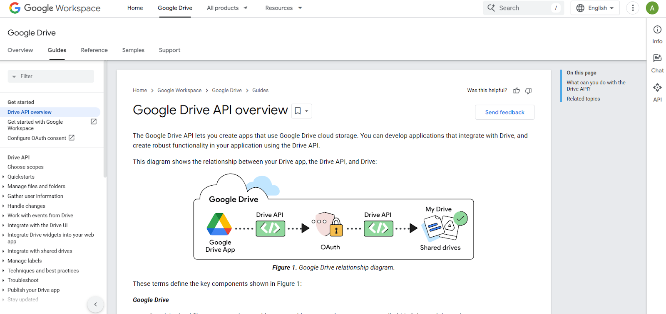
Task: Open the API panel icon
Action: pyautogui.click(x=657, y=87)
